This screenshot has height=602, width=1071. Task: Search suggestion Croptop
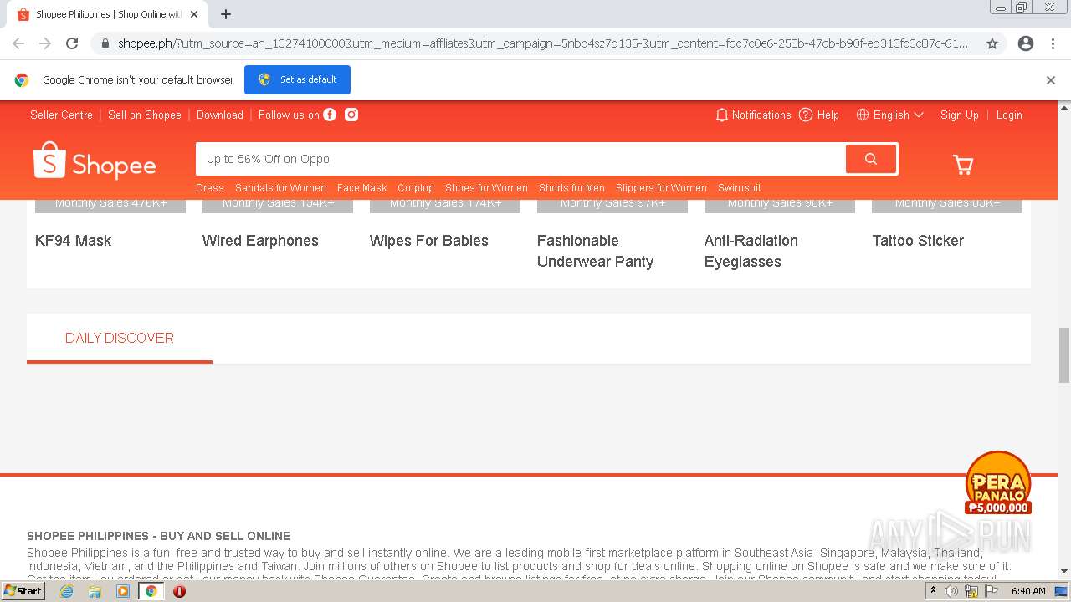pyautogui.click(x=416, y=187)
